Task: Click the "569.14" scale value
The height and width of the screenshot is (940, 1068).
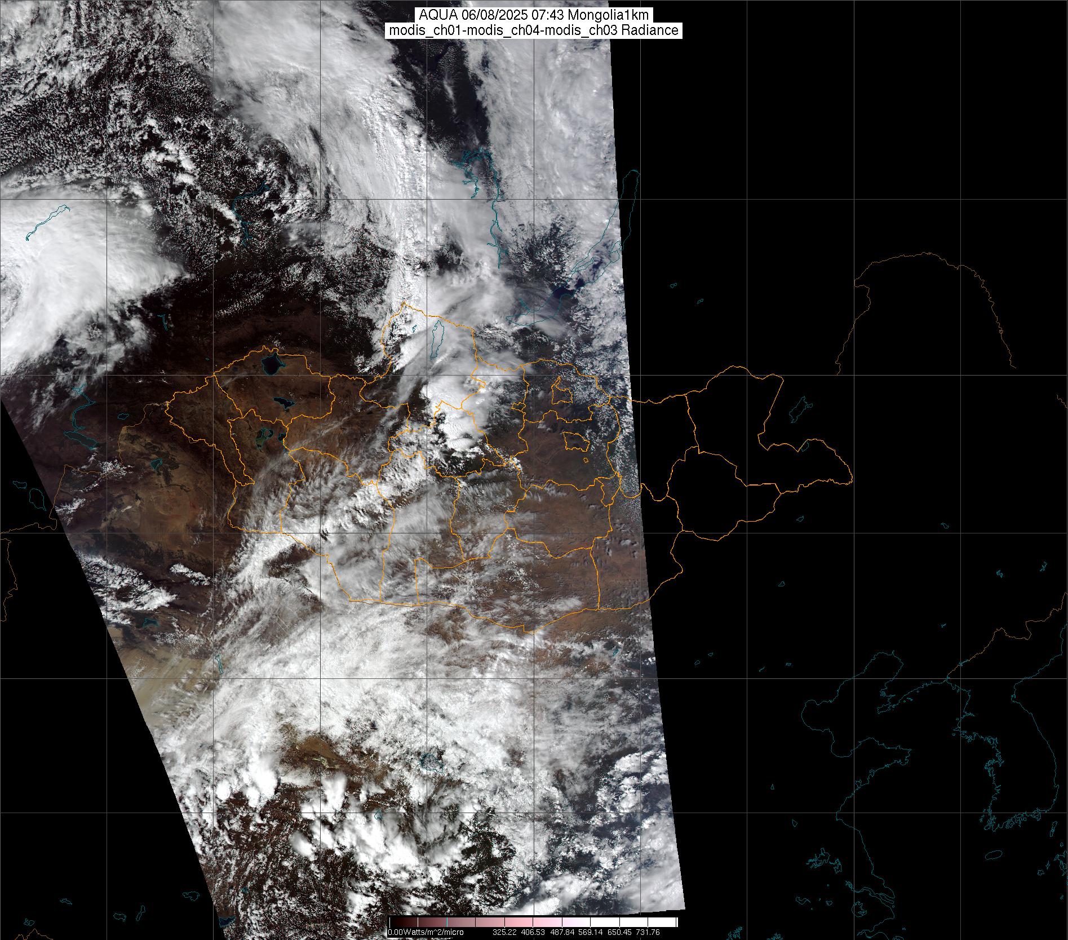Action: click(590, 933)
